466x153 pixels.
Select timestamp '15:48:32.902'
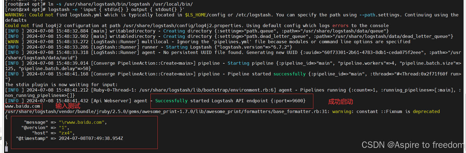(72, 36)
